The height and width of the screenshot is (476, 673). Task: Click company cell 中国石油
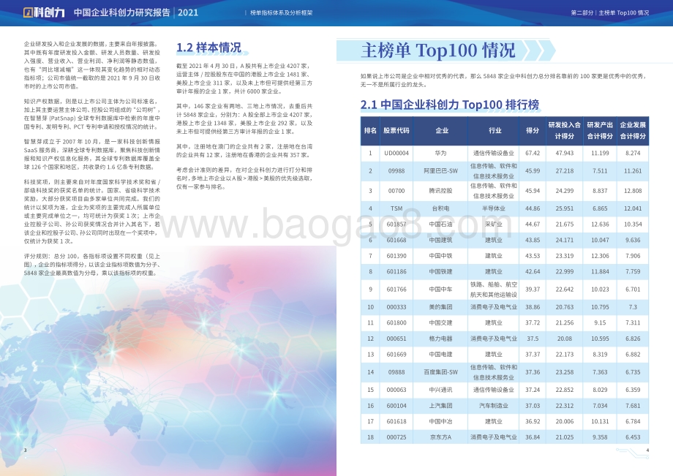(x=440, y=224)
